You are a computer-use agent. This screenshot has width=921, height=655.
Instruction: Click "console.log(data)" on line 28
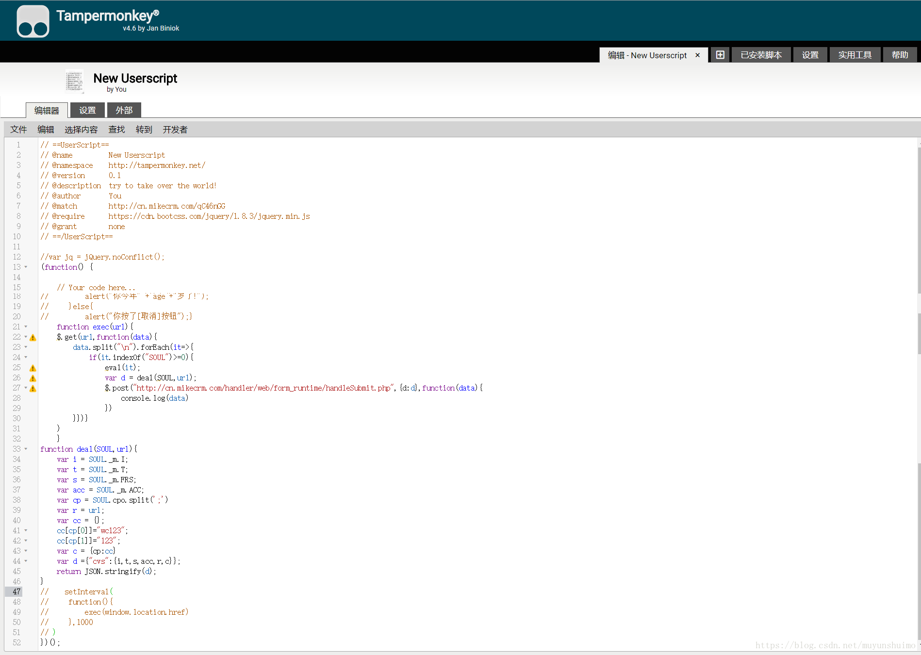coord(155,398)
